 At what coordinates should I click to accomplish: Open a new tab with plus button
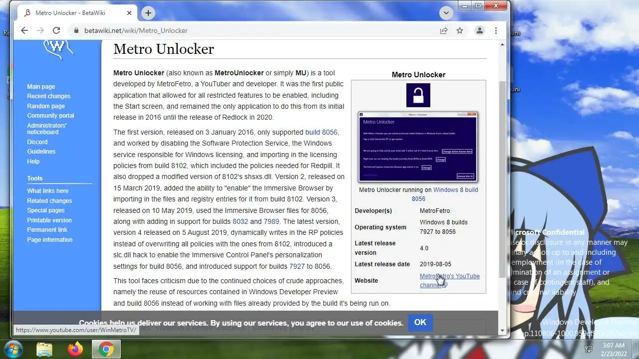[x=148, y=13]
